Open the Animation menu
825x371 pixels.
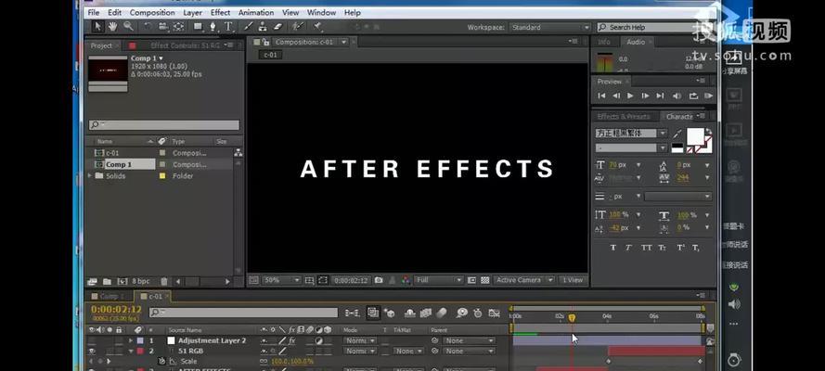coord(256,13)
